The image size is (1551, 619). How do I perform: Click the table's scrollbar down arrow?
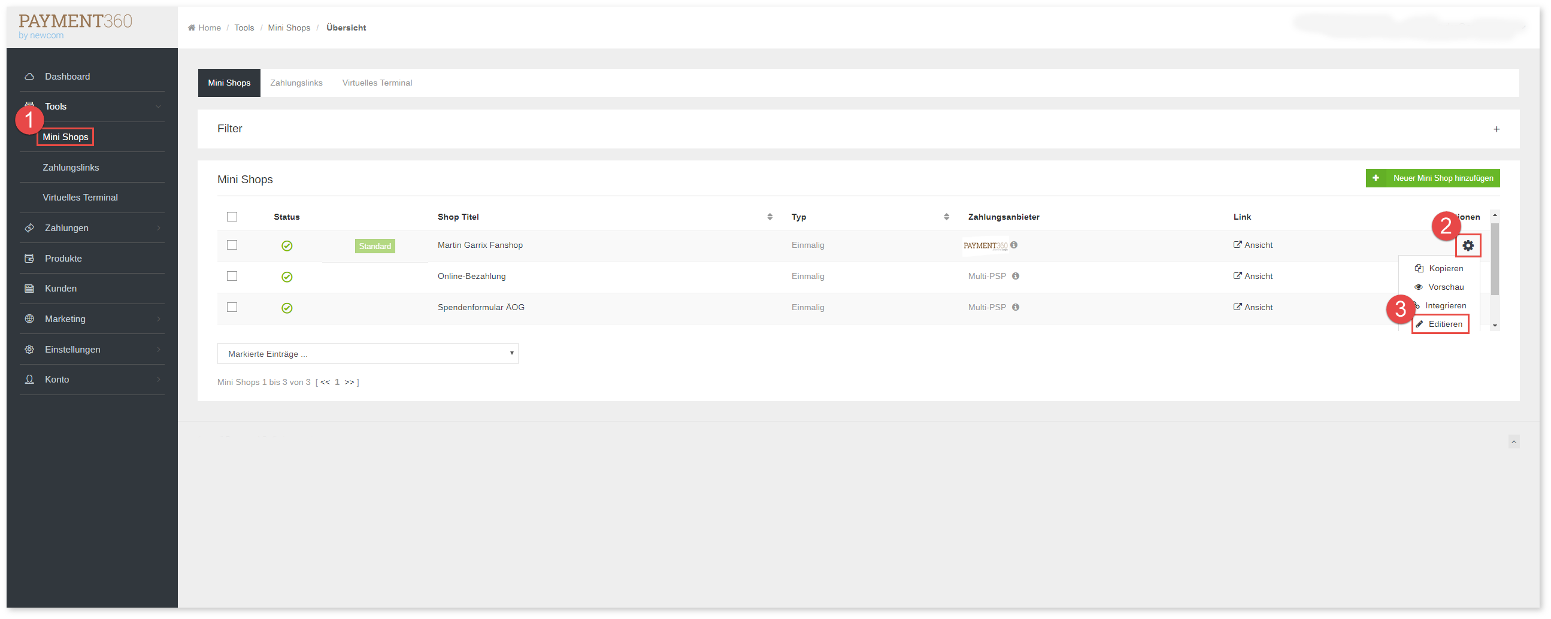click(x=1494, y=326)
